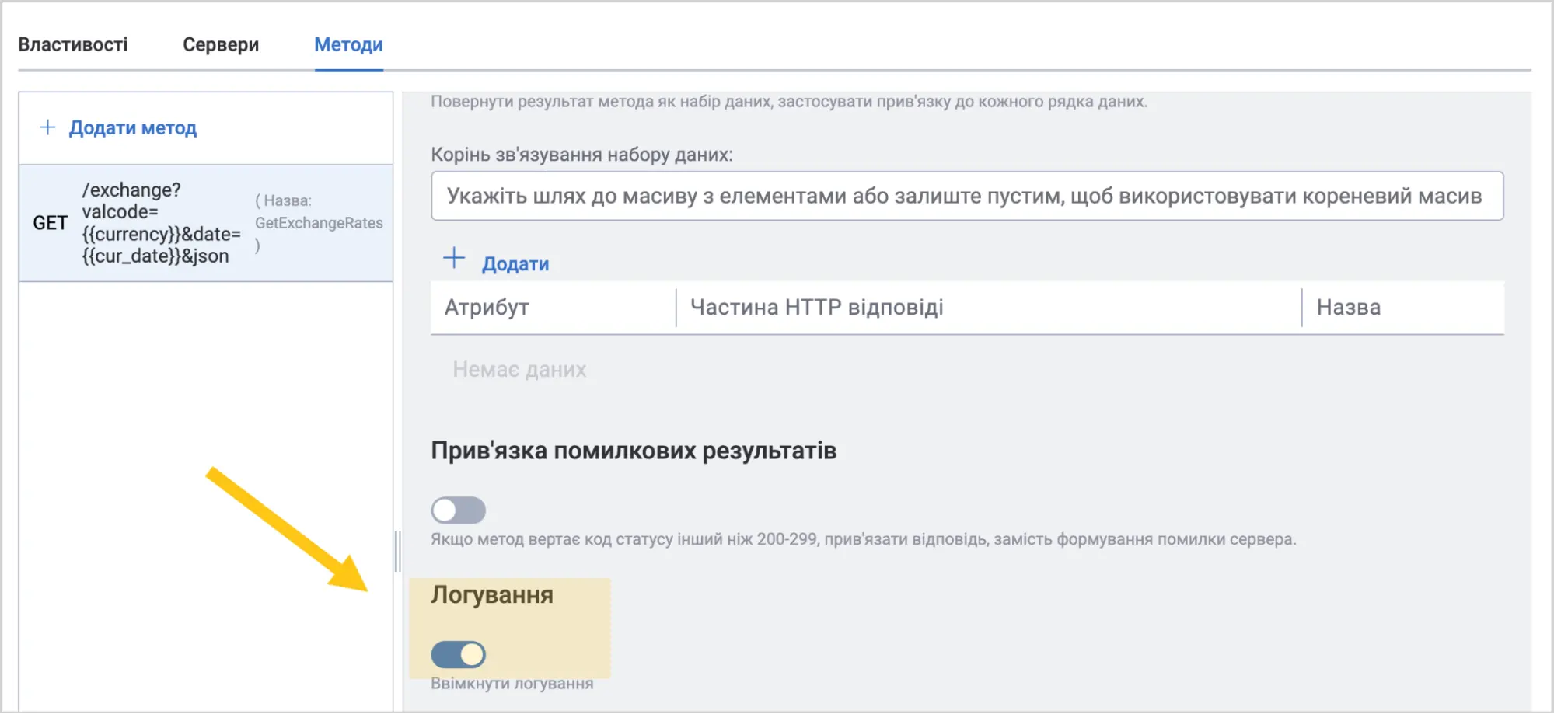Focus the Корінь зв'язування набору даних input field
This screenshot has width=1554, height=714.
pyautogui.click(x=966, y=196)
